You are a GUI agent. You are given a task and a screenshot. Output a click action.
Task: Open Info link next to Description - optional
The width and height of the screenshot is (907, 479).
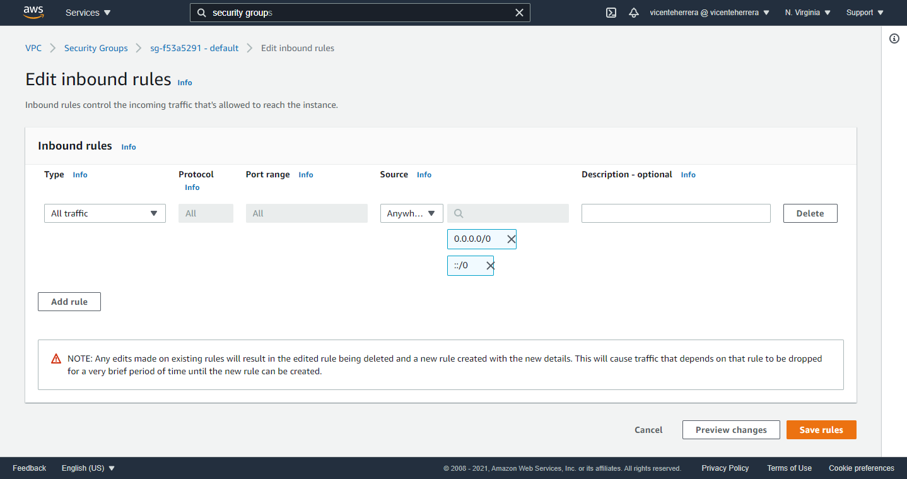688,175
